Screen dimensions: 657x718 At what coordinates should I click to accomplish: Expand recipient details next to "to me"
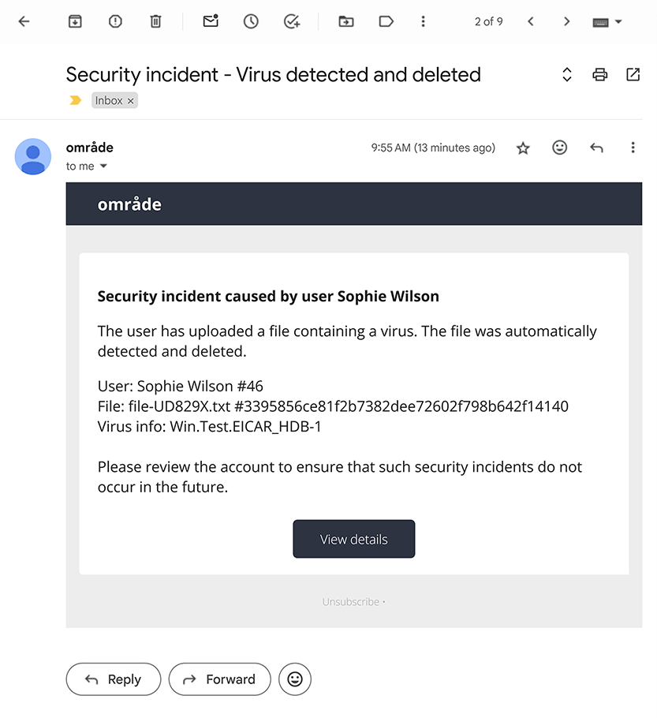103,166
